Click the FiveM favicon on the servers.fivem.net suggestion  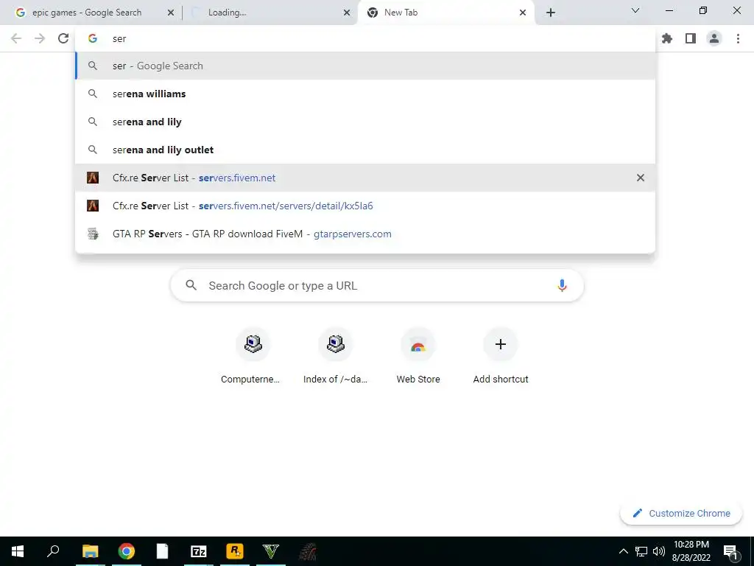[x=93, y=178]
